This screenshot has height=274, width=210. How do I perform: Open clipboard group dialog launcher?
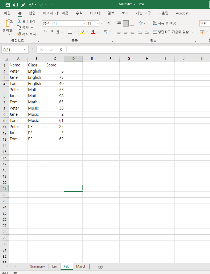pos(38,41)
